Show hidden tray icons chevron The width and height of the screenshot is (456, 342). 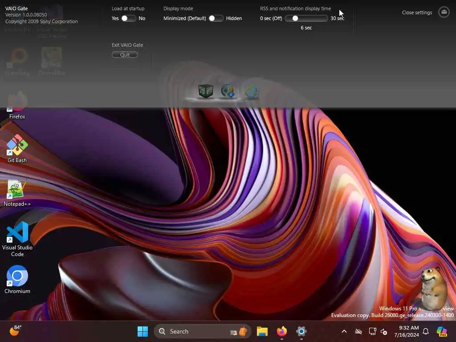(344, 331)
